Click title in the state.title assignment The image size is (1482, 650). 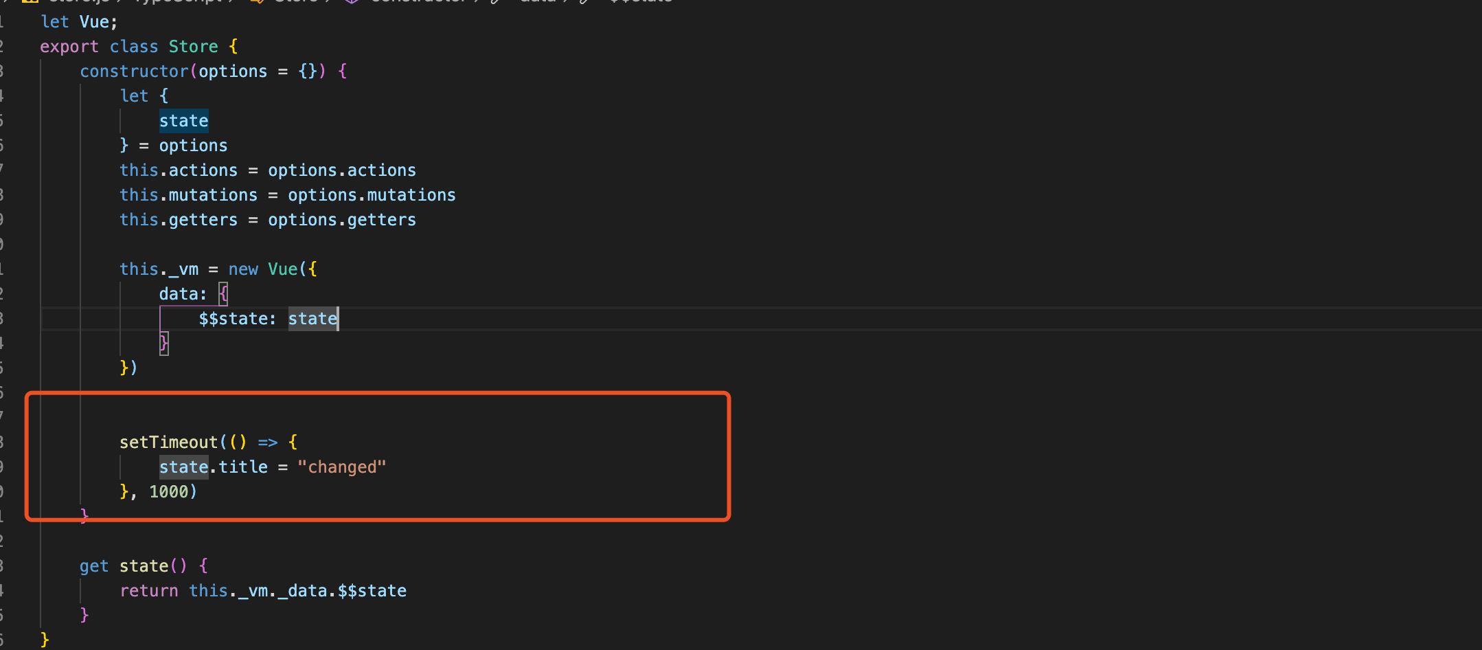[x=243, y=467]
